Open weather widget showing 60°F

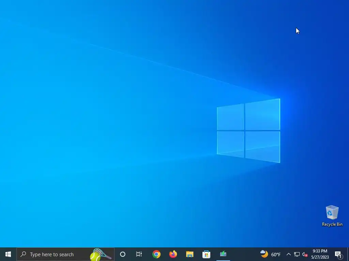click(x=270, y=254)
